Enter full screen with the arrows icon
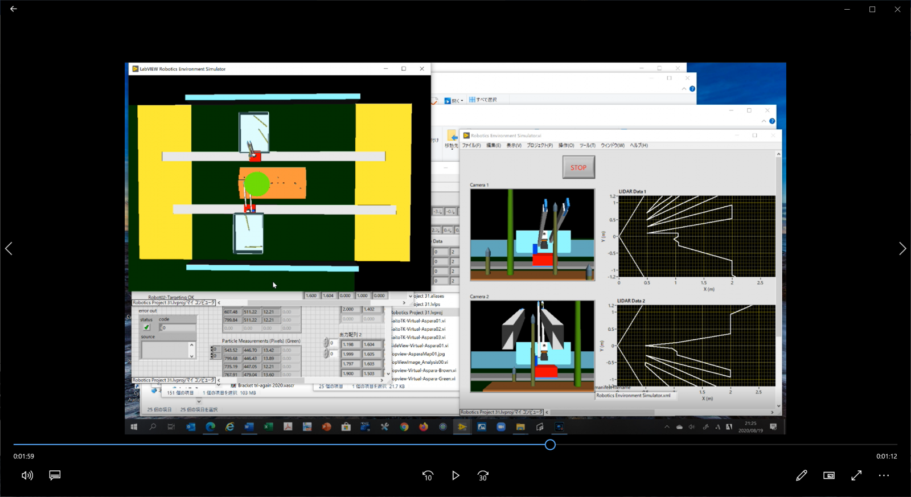This screenshot has height=497, width=911. click(856, 475)
